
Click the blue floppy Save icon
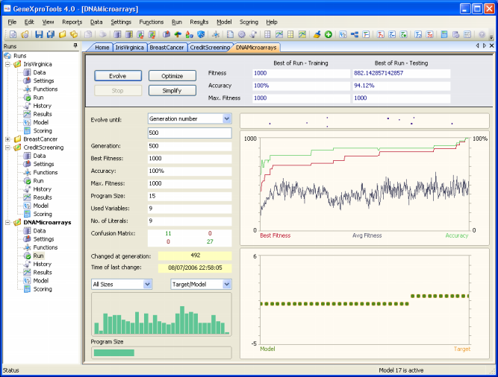point(39,34)
